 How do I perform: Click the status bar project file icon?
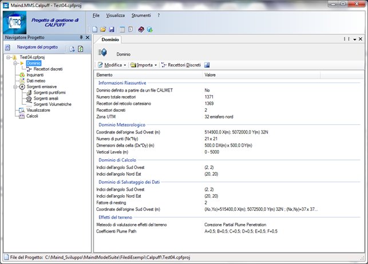click(6, 258)
